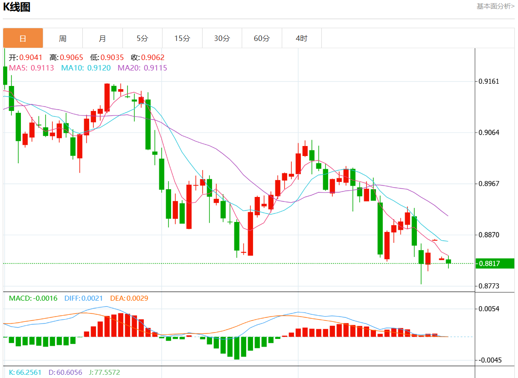Click the D:60.6056 KDJ value
518x378 pixels.
click(66, 373)
